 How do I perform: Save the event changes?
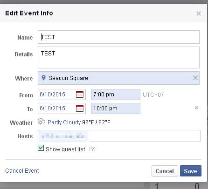pyautogui.click(x=191, y=171)
